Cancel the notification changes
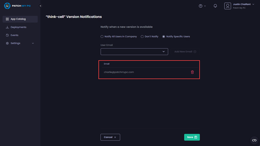This screenshot has width=260, height=146. (x=110, y=137)
